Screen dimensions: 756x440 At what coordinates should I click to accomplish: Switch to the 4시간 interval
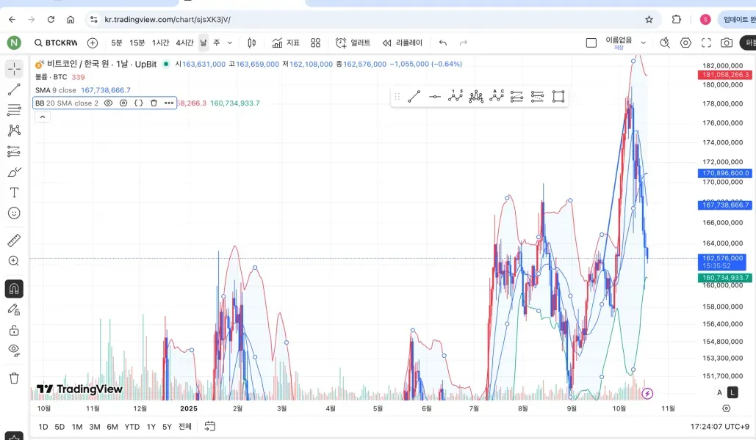coord(184,43)
